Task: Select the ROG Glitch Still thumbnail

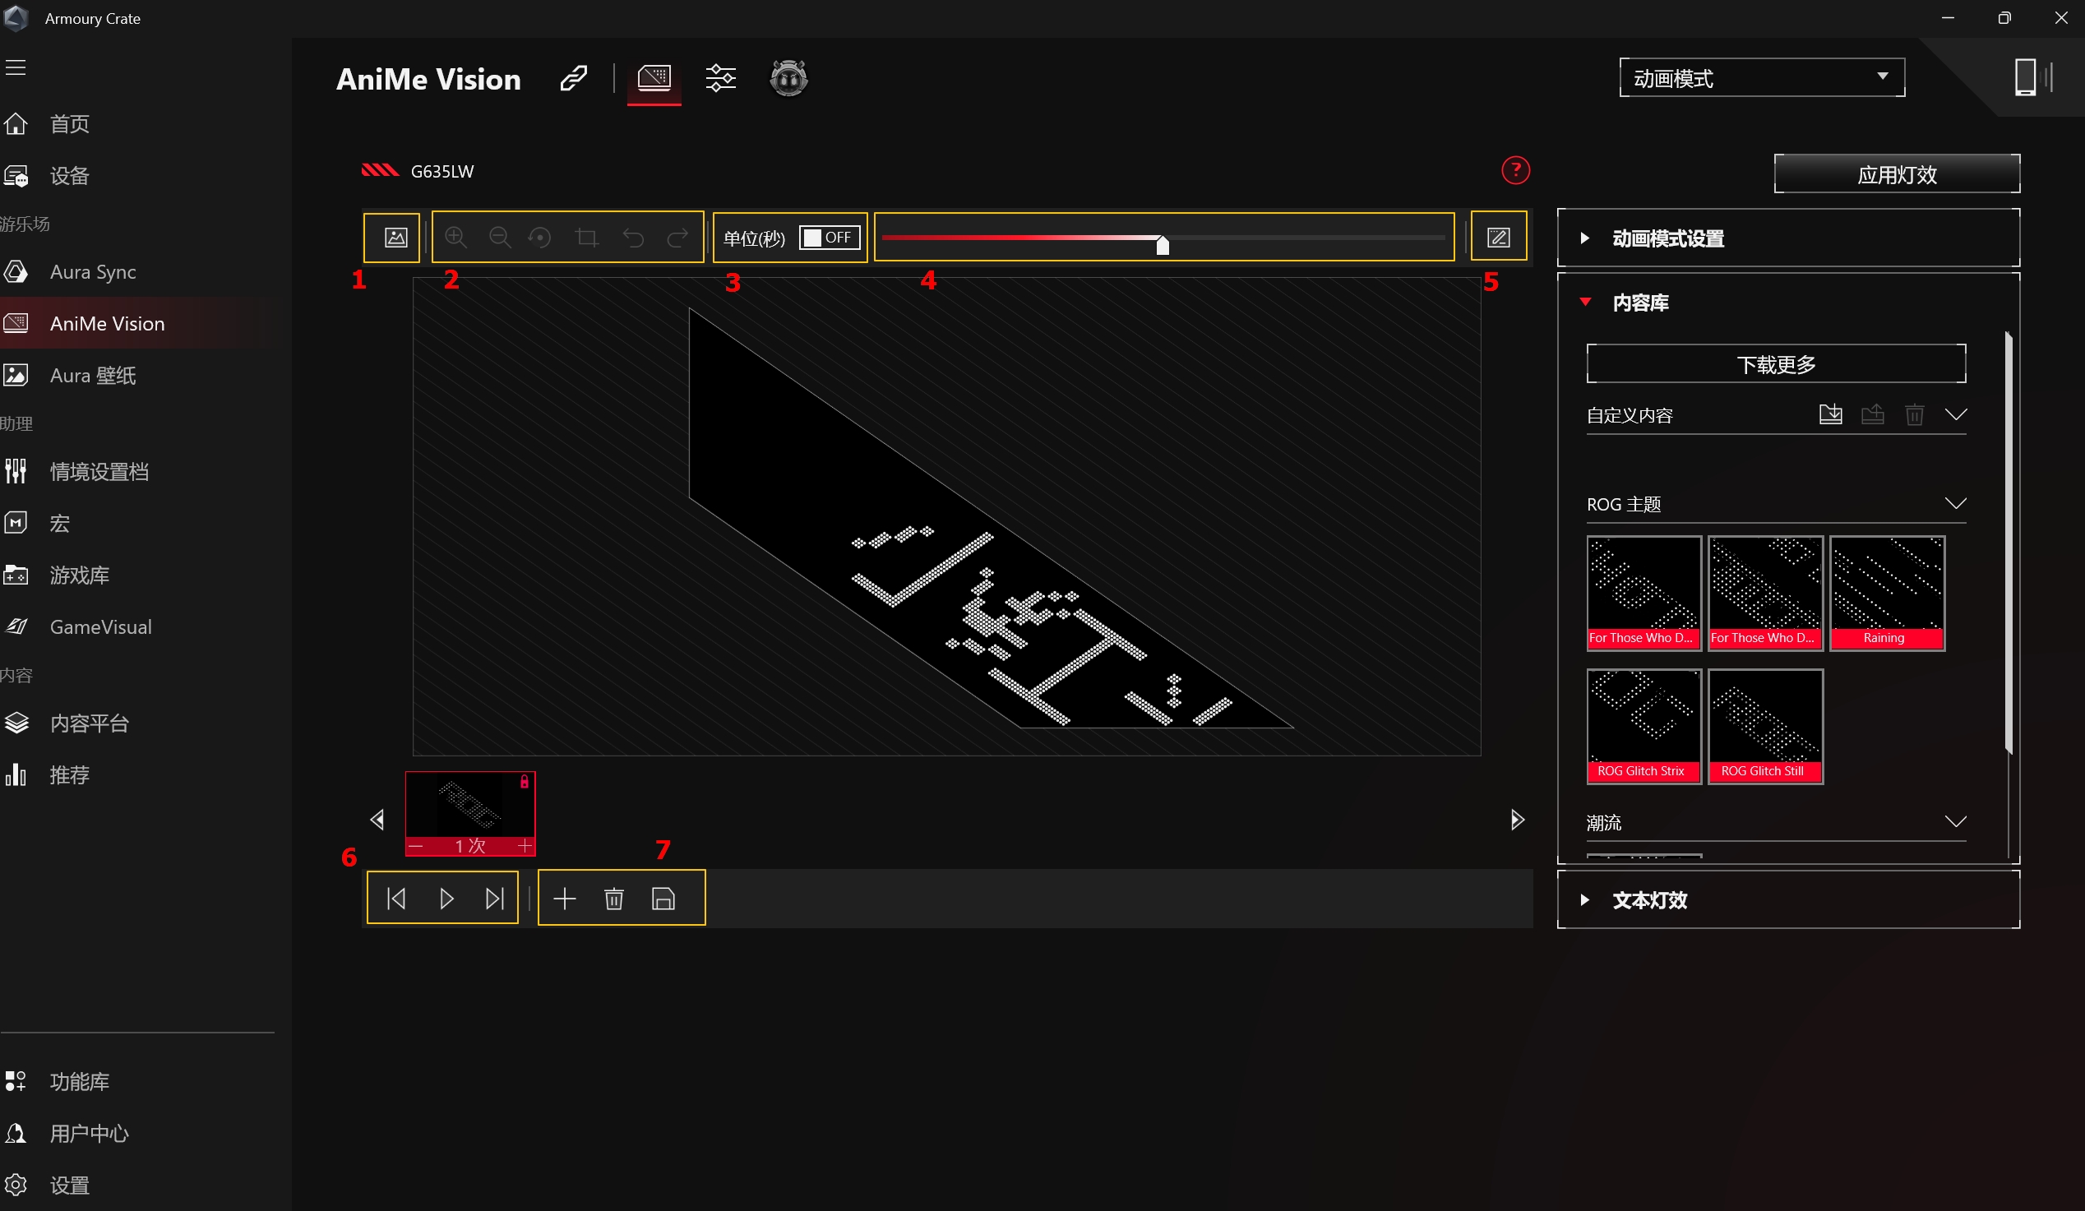Action: [x=1765, y=726]
